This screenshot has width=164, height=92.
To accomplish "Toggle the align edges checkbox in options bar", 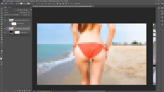I will 74,4.
